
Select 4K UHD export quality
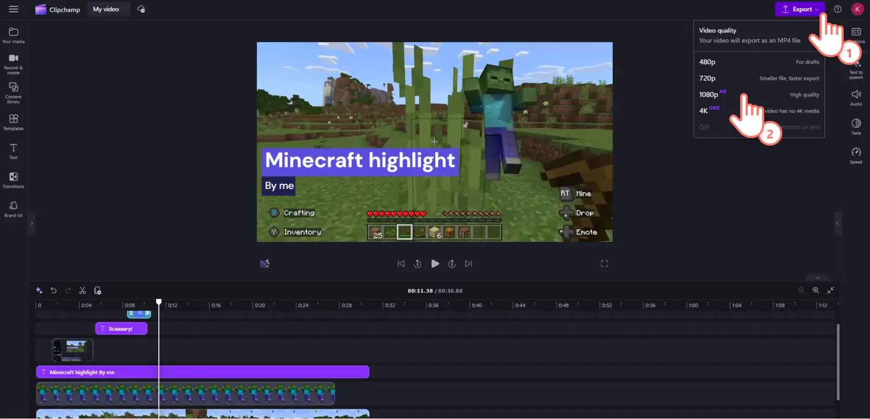(759, 111)
